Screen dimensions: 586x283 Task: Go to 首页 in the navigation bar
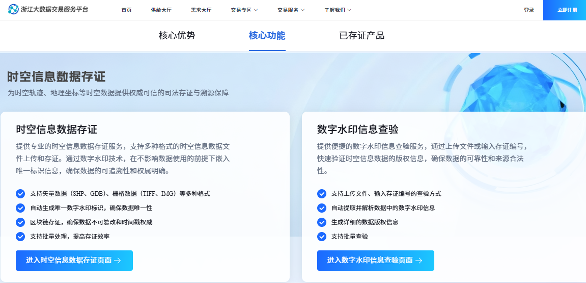coord(126,10)
